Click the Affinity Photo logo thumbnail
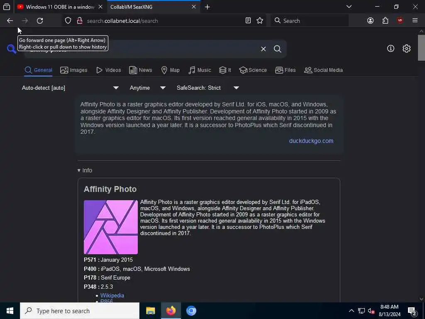This screenshot has width=425, height=319. click(x=111, y=227)
